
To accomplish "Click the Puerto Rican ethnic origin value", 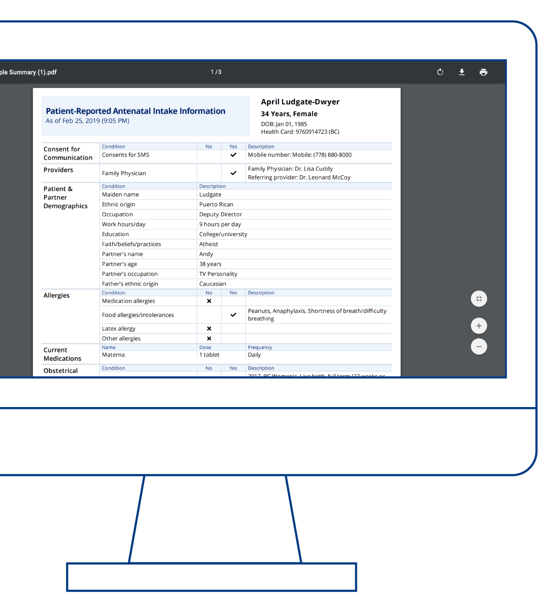I will (216, 204).
